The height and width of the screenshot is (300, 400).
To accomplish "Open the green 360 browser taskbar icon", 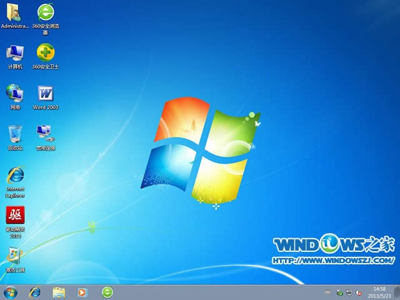I will point(107,292).
